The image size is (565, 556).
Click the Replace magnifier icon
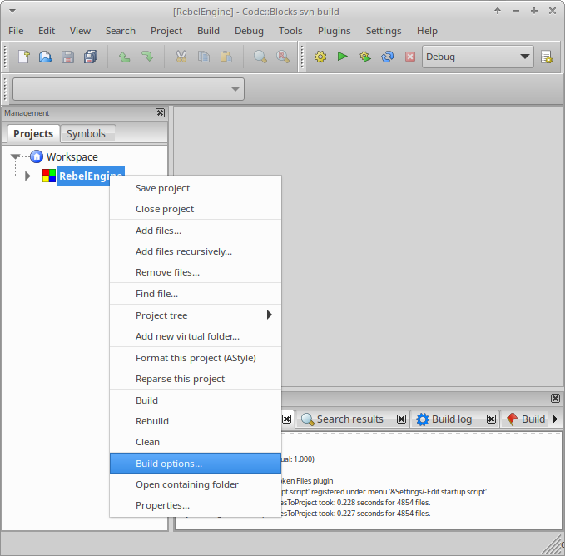tap(283, 57)
